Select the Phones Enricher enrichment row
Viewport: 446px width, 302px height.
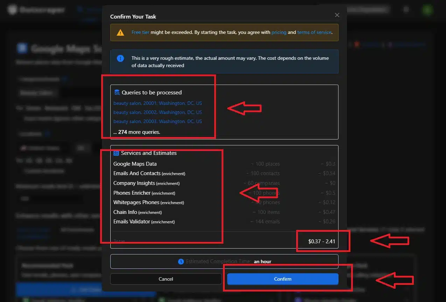[144, 193]
